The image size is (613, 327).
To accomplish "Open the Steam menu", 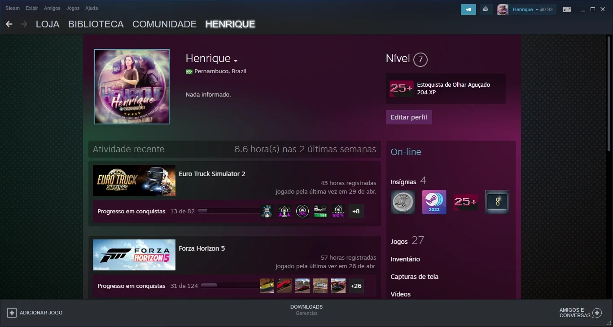I will 13,8.
